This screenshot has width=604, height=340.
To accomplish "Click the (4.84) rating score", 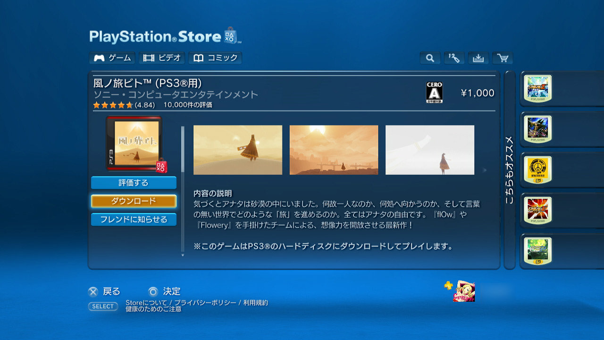I will pyautogui.click(x=145, y=105).
